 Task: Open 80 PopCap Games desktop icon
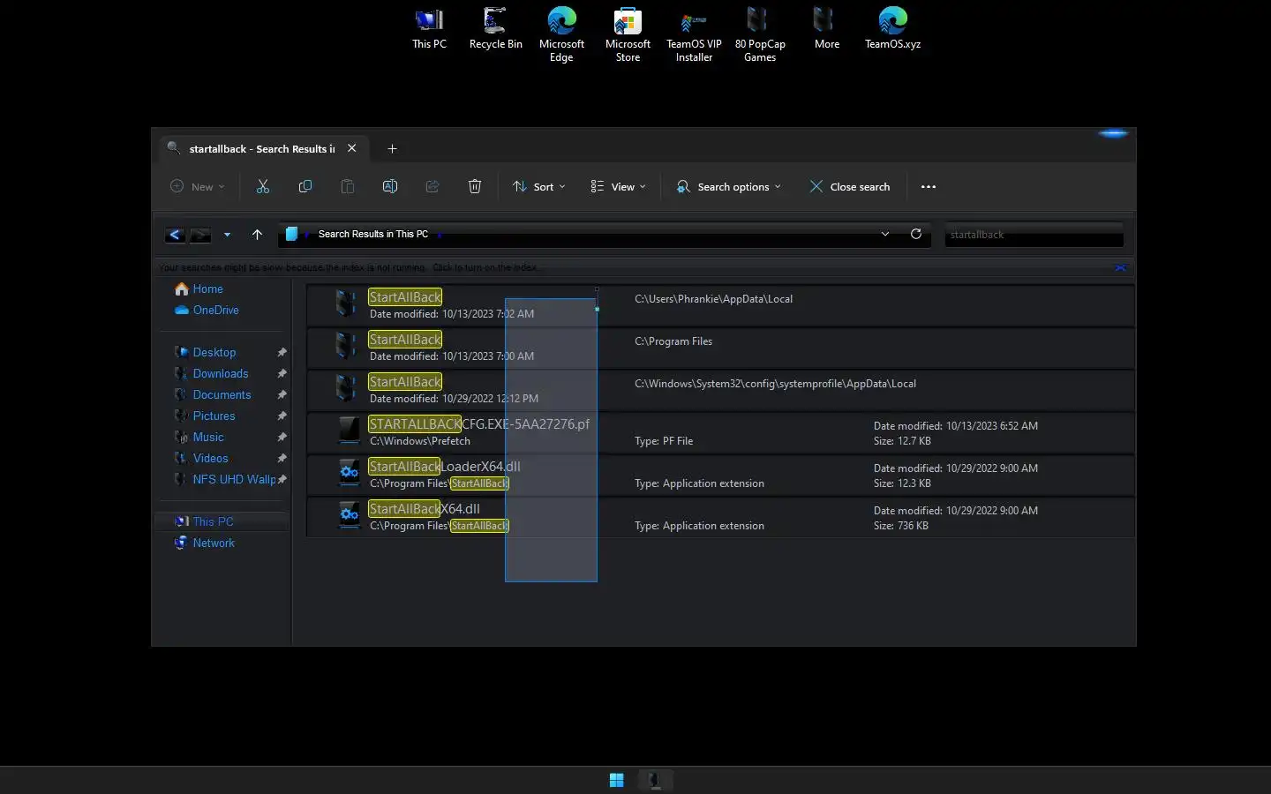click(x=760, y=34)
